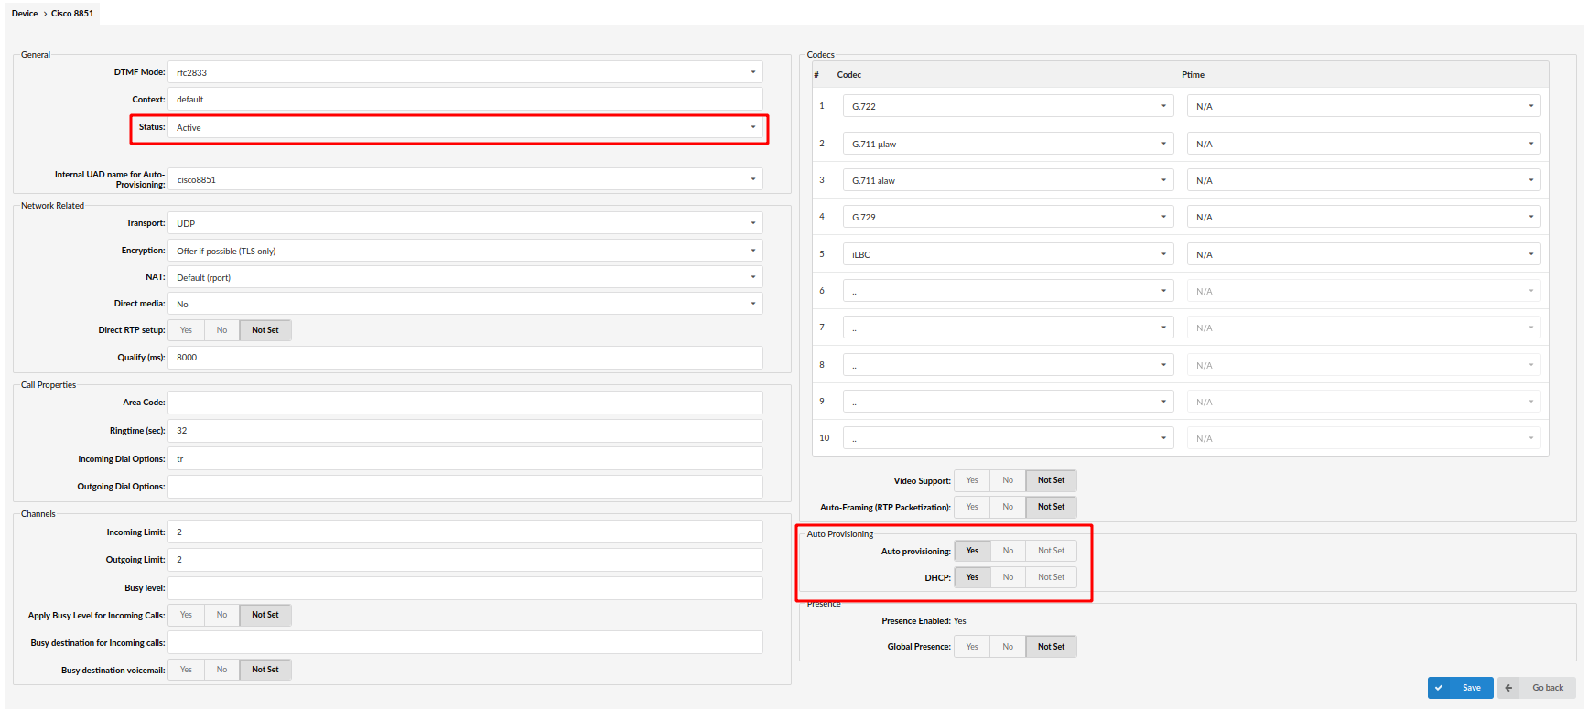This screenshot has width=1588, height=709.
Task: Set Apply Busy Level for Incoming Calls to No
Action: [221, 615]
